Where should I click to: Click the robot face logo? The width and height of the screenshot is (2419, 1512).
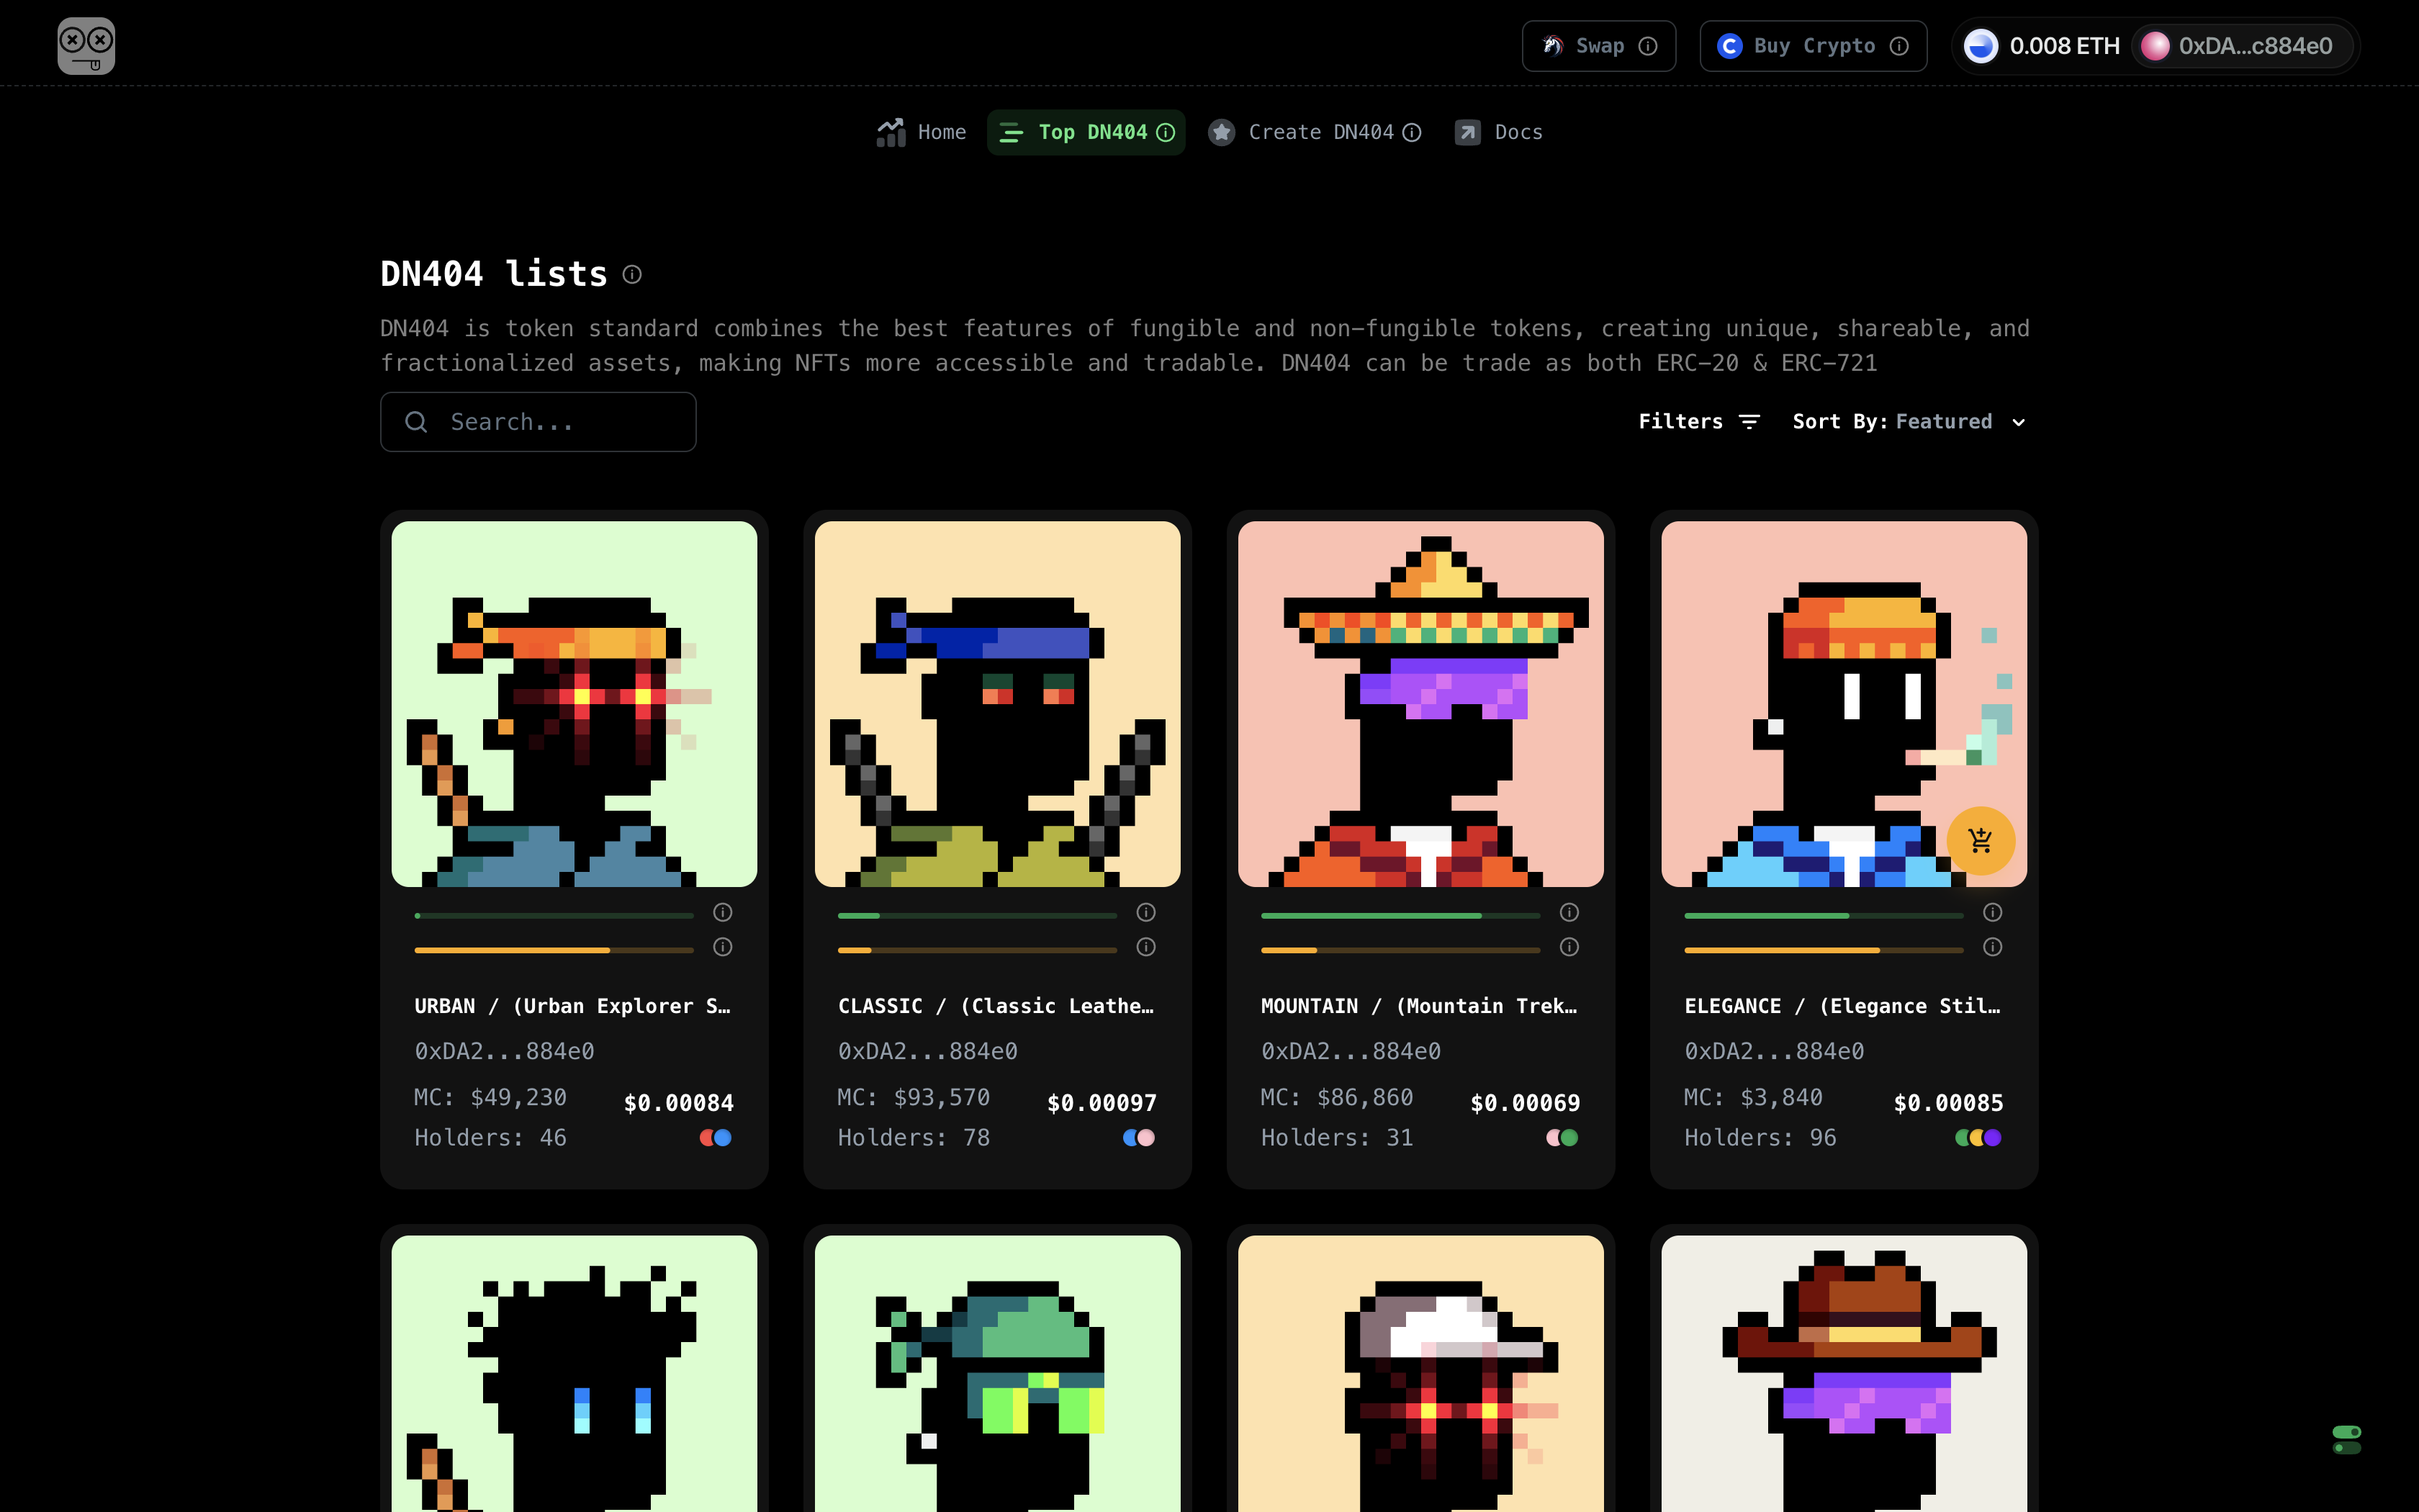point(86,46)
